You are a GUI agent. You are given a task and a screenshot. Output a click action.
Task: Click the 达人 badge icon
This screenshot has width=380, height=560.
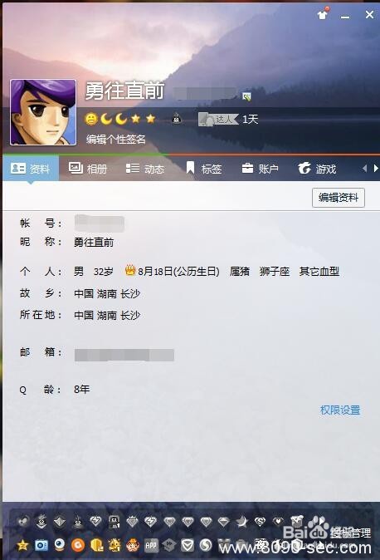[x=218, y=120]
